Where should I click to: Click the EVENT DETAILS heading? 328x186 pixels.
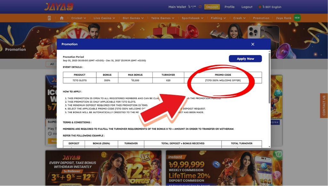[73, 67]
